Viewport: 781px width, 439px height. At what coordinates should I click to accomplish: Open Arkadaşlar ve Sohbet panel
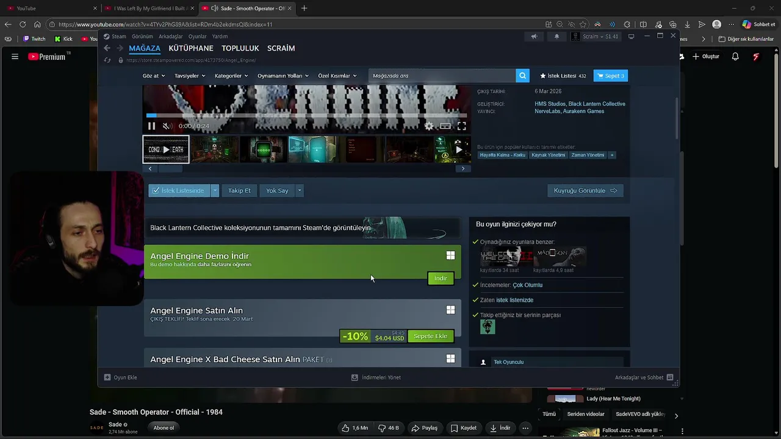644,377
